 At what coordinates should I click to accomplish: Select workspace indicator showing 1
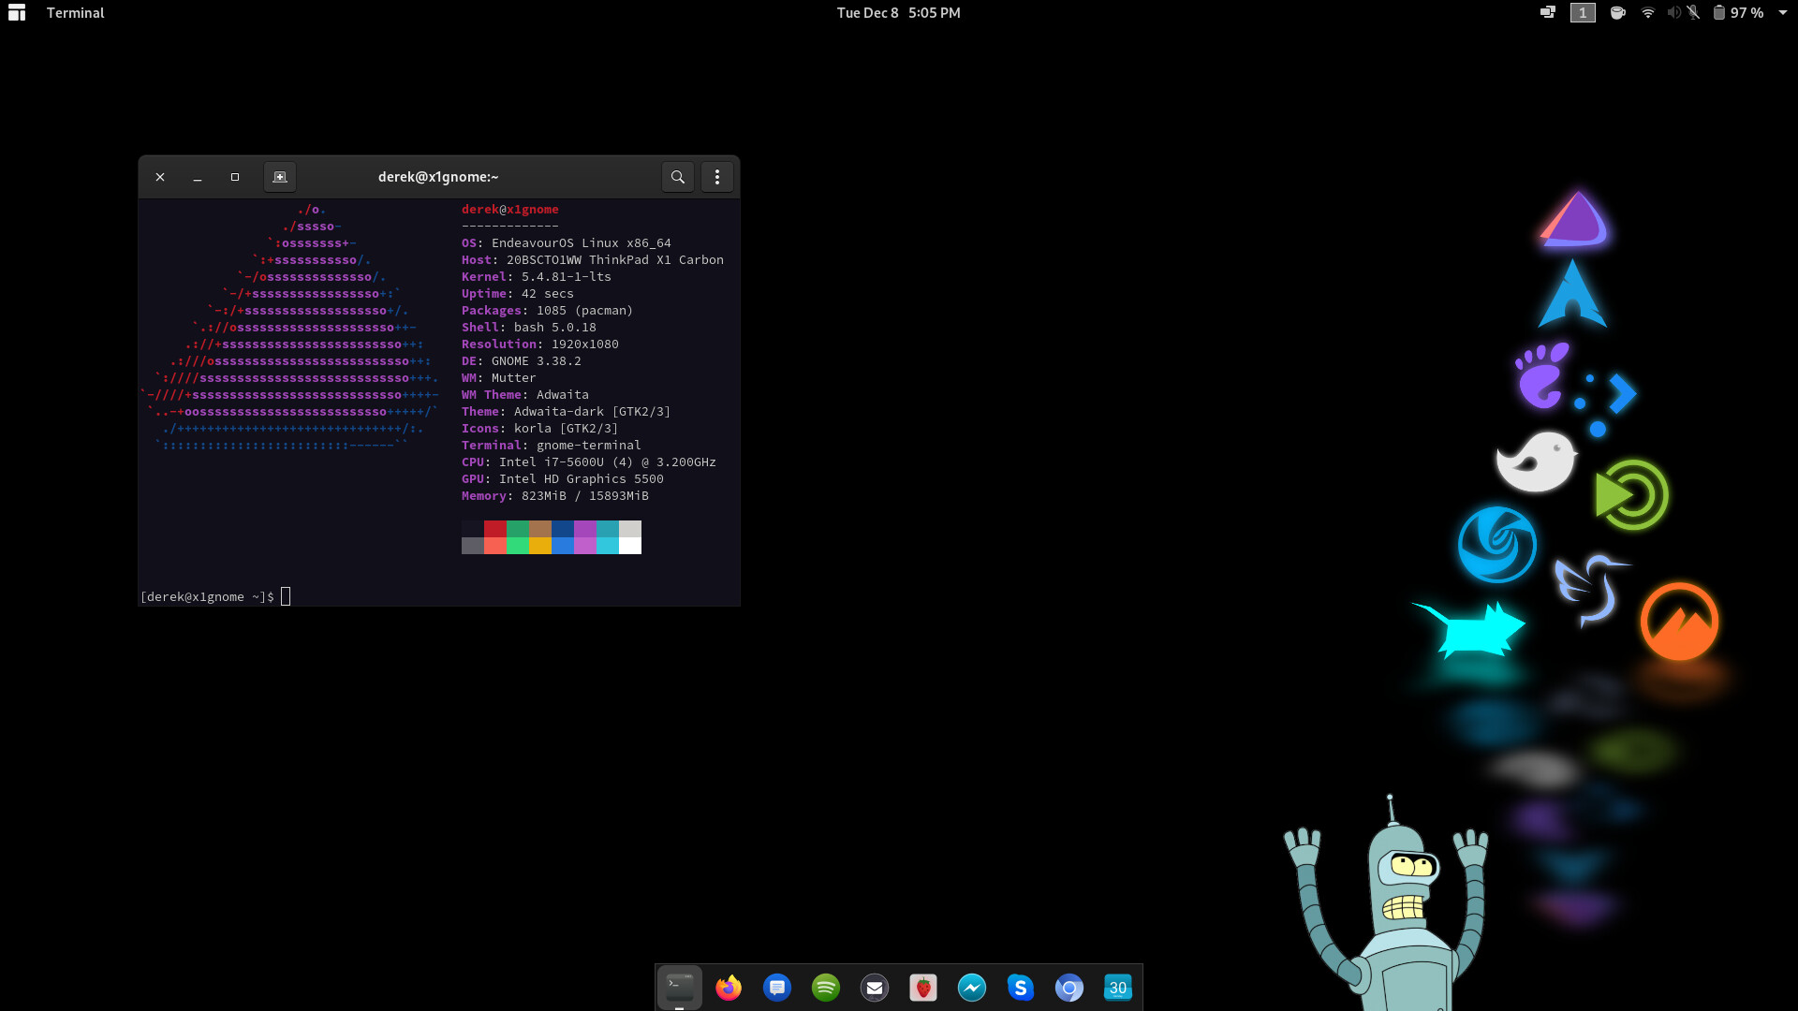coord(1582,13)
